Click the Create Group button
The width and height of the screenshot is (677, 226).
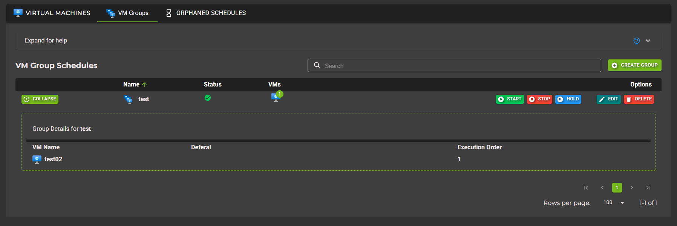coord(634,65)
